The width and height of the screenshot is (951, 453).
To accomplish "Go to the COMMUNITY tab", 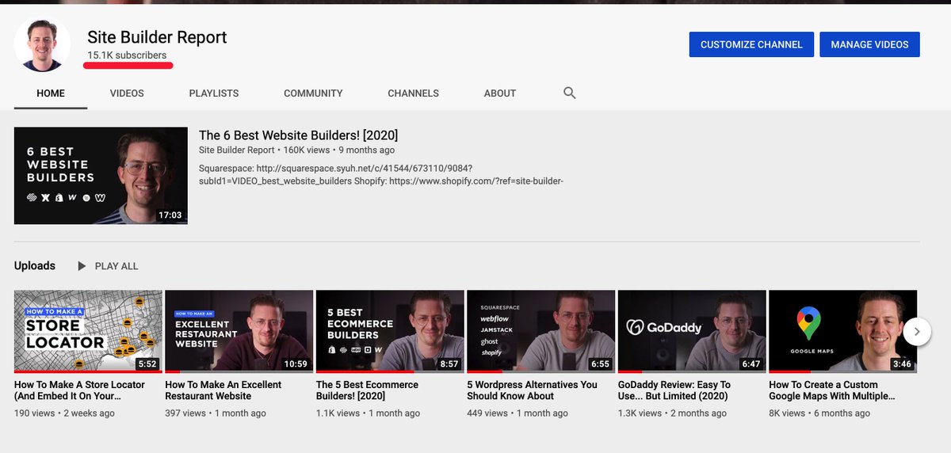I will [313, 93].
